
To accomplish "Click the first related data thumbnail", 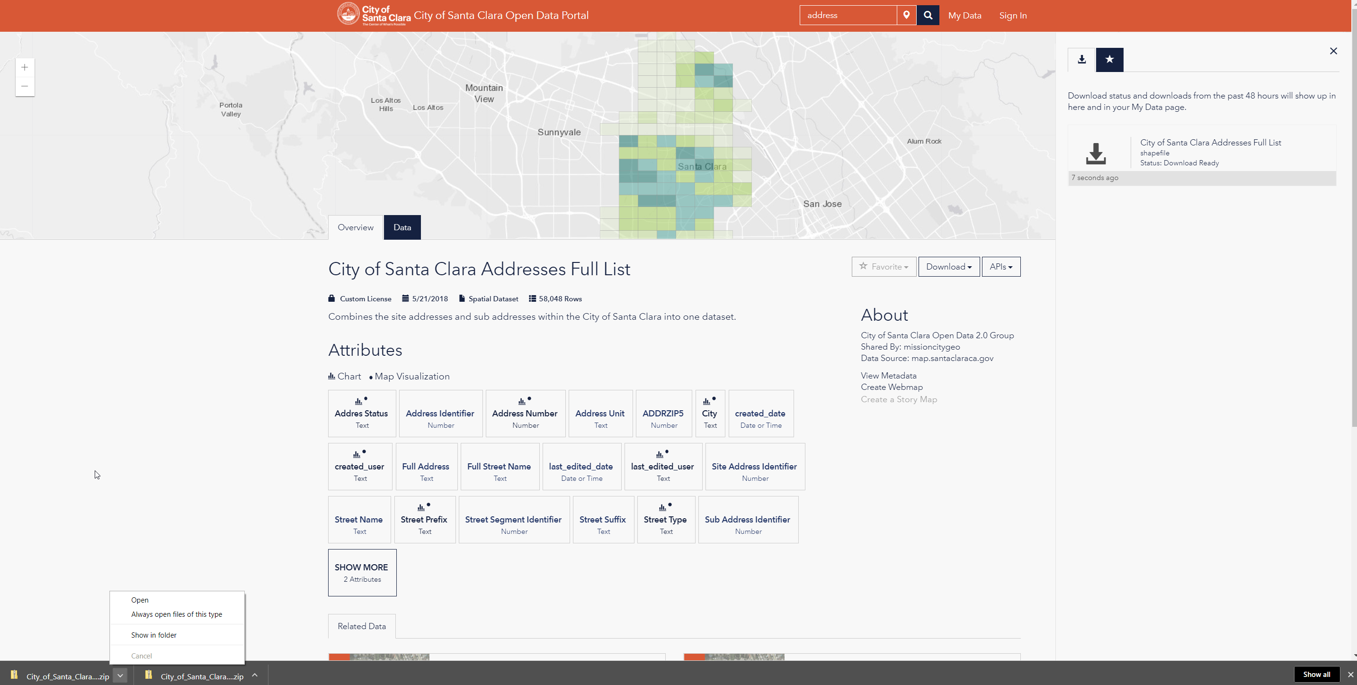I will [x=379, y=657].
